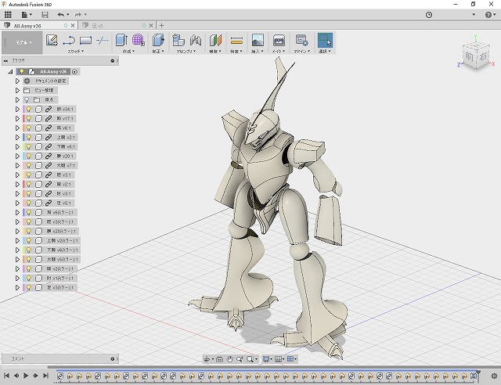This screenshot has height=385, width=501.
Task: Click the construction plane icon
Action: click(x=216, y=40)
